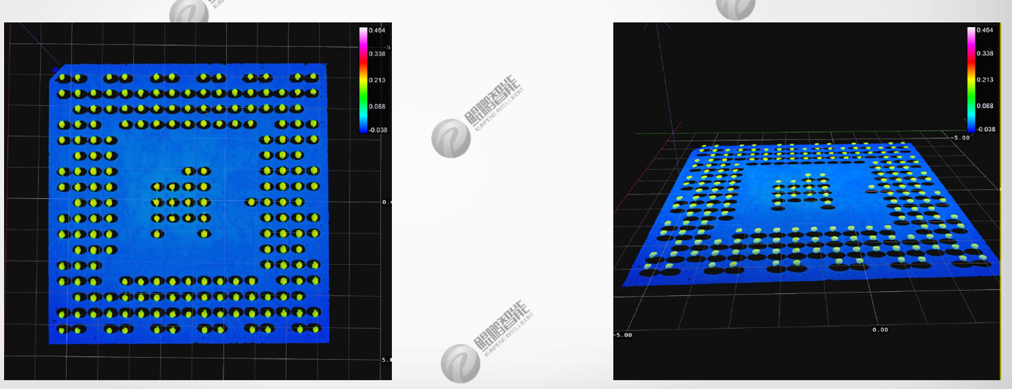
Task: Click the -5.00 axis label below right legend
Action: 960,138
